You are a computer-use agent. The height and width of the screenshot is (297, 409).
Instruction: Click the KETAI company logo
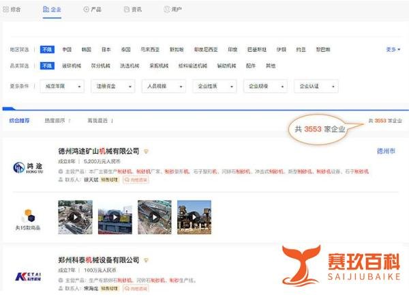point(28,277)
